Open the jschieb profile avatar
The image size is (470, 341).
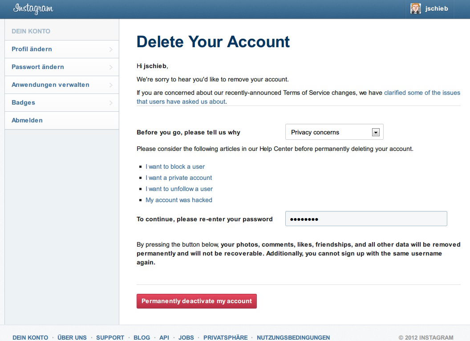415,9
